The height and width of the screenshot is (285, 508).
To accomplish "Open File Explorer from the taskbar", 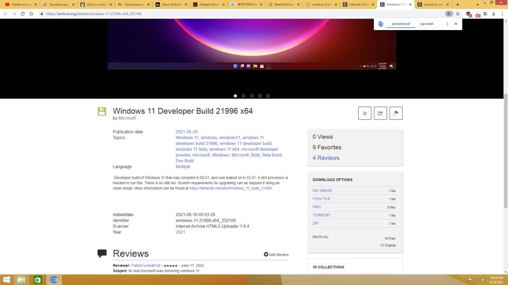I will point(21,279).
